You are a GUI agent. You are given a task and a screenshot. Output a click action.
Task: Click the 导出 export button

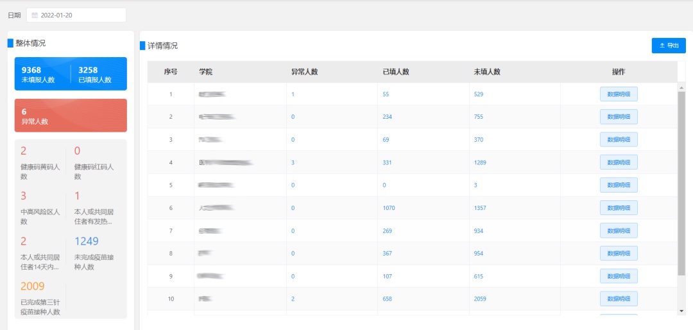[x=669, y=46]
